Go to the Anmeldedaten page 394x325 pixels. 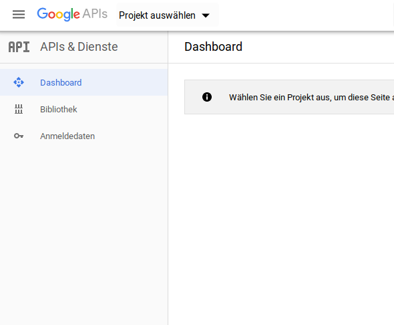click(x=83, y=136)
